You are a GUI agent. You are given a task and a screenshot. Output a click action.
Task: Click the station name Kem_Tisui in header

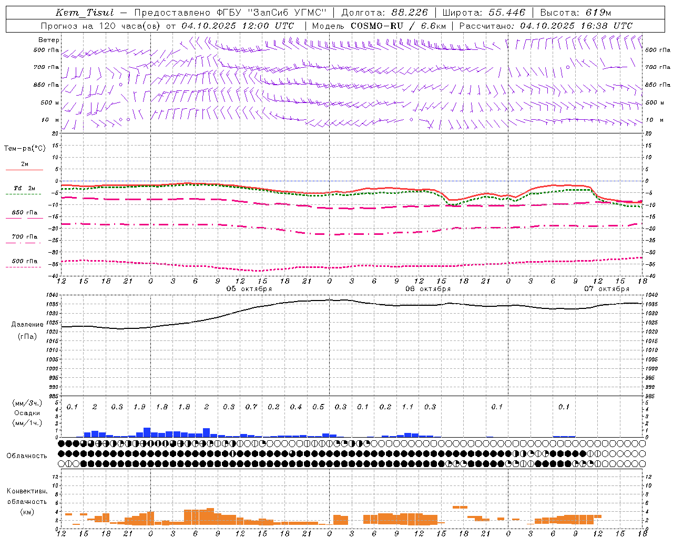(85, 13)
